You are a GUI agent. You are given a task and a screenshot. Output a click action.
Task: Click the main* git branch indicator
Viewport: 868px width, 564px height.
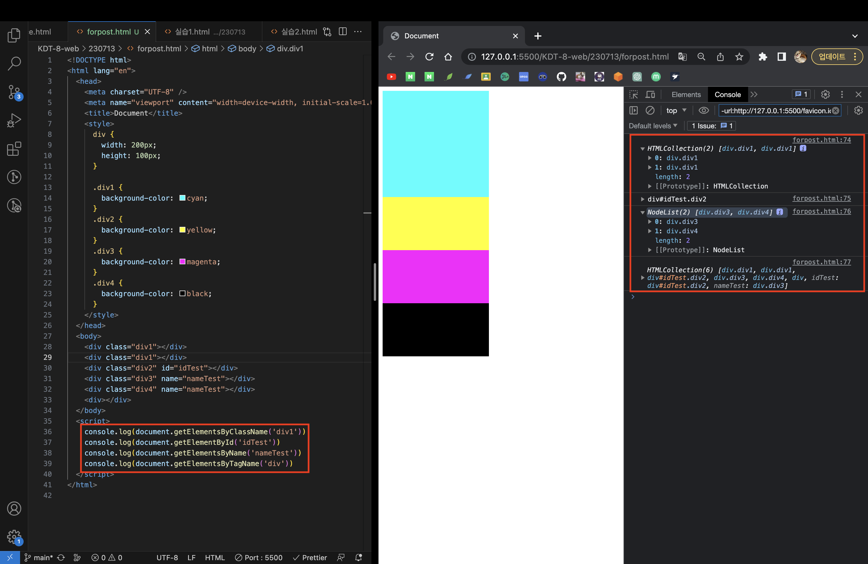coord(39,558)
